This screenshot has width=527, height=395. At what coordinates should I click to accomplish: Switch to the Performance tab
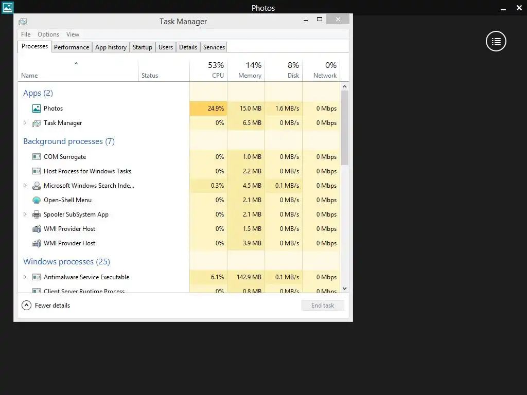(x=72, y=47)
